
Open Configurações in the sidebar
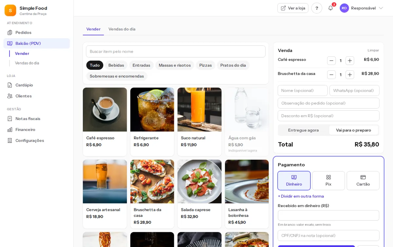click(x=37, y=140)
